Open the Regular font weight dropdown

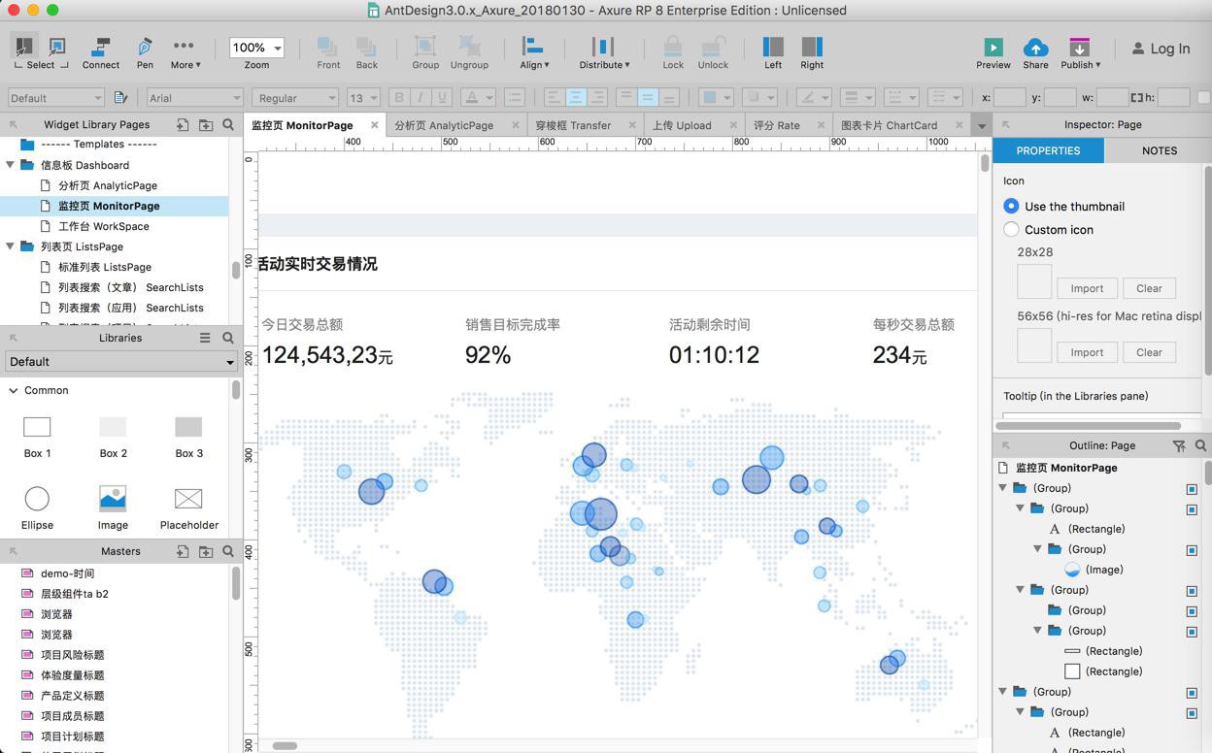[295, 97]
